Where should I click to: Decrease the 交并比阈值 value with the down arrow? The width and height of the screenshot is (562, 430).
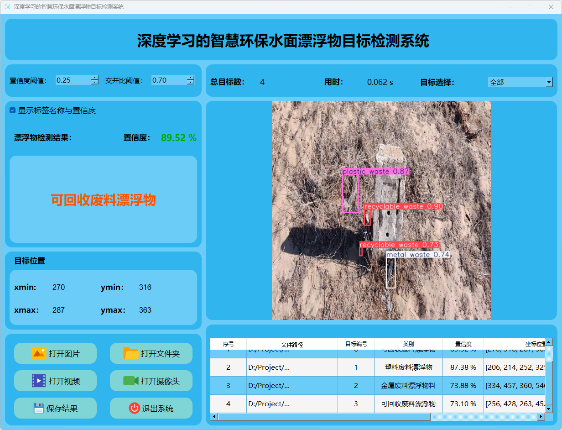(190, 83)
